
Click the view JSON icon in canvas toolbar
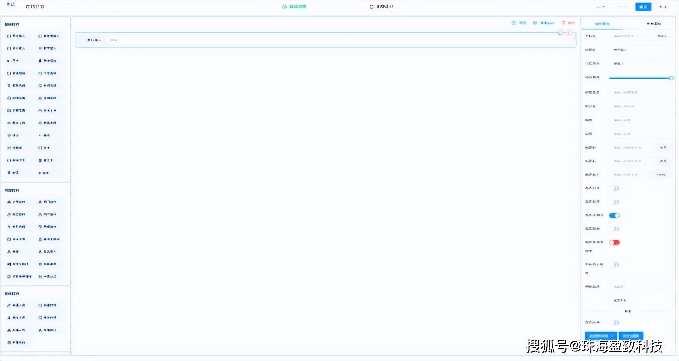tap(535, 23)
